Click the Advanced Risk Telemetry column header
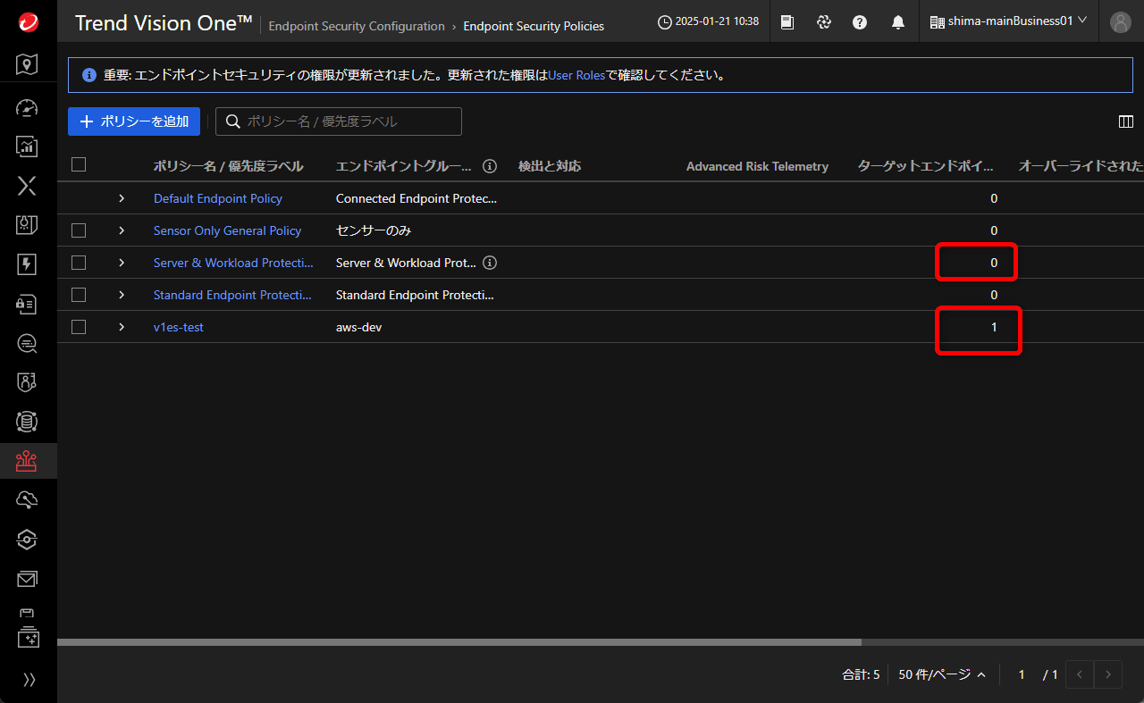The image size is (1144, 703). (x=757, y=166)
